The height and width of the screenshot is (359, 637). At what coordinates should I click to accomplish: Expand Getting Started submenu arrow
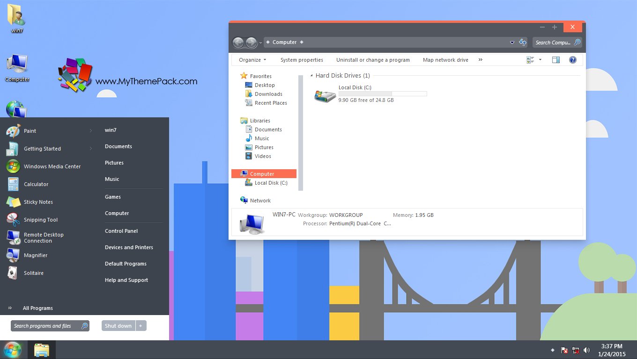91,149
